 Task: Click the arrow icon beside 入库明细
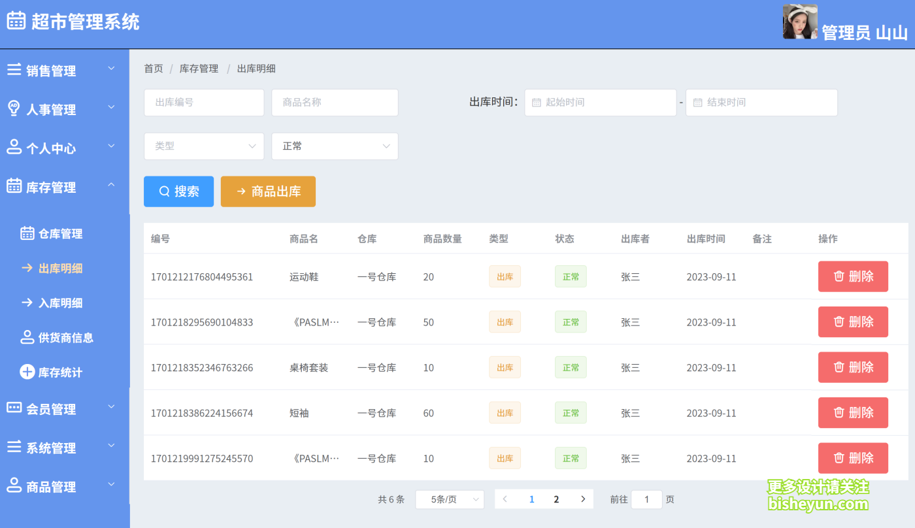click(x=27, y=302)
